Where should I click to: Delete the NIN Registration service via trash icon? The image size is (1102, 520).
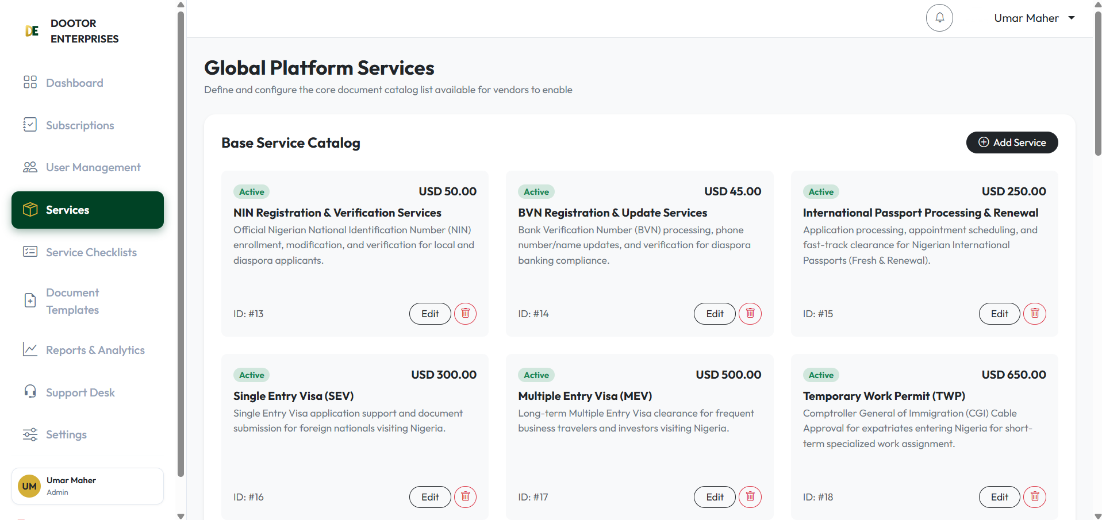pyautogui.click(x=466, y=314)
